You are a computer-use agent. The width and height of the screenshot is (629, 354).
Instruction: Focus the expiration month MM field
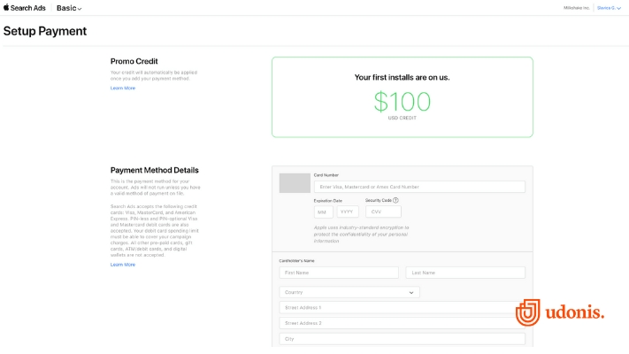pyautogui.click(x=323, y=212)
